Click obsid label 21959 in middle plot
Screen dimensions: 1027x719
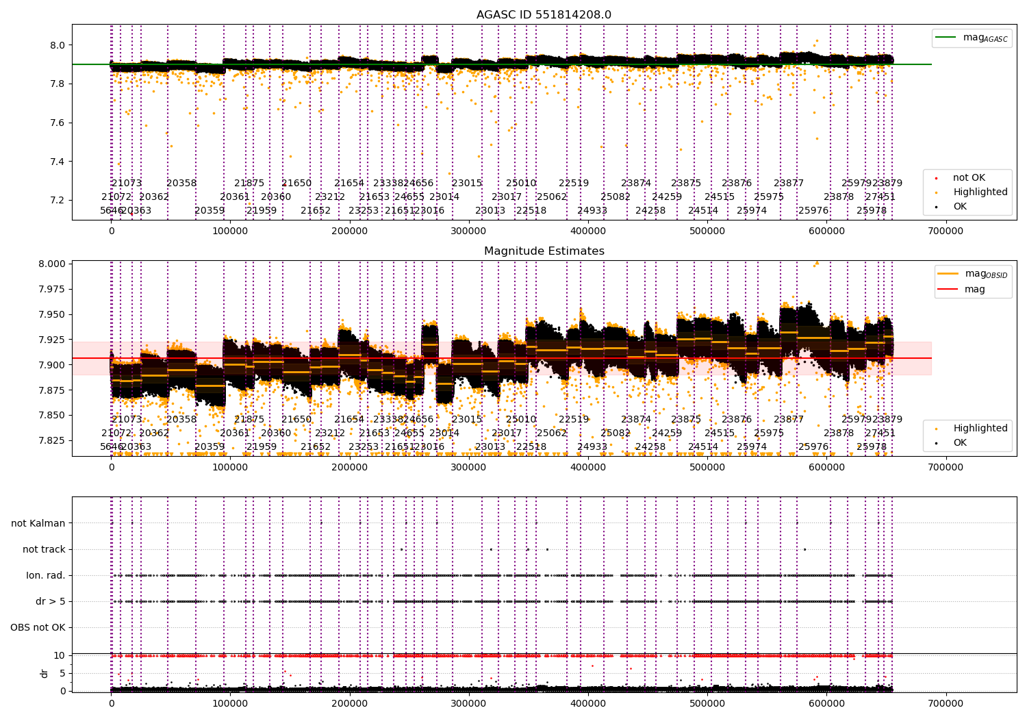click(262, 447)
